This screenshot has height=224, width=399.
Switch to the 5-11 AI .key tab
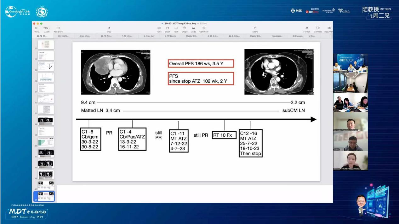point(149,36)
